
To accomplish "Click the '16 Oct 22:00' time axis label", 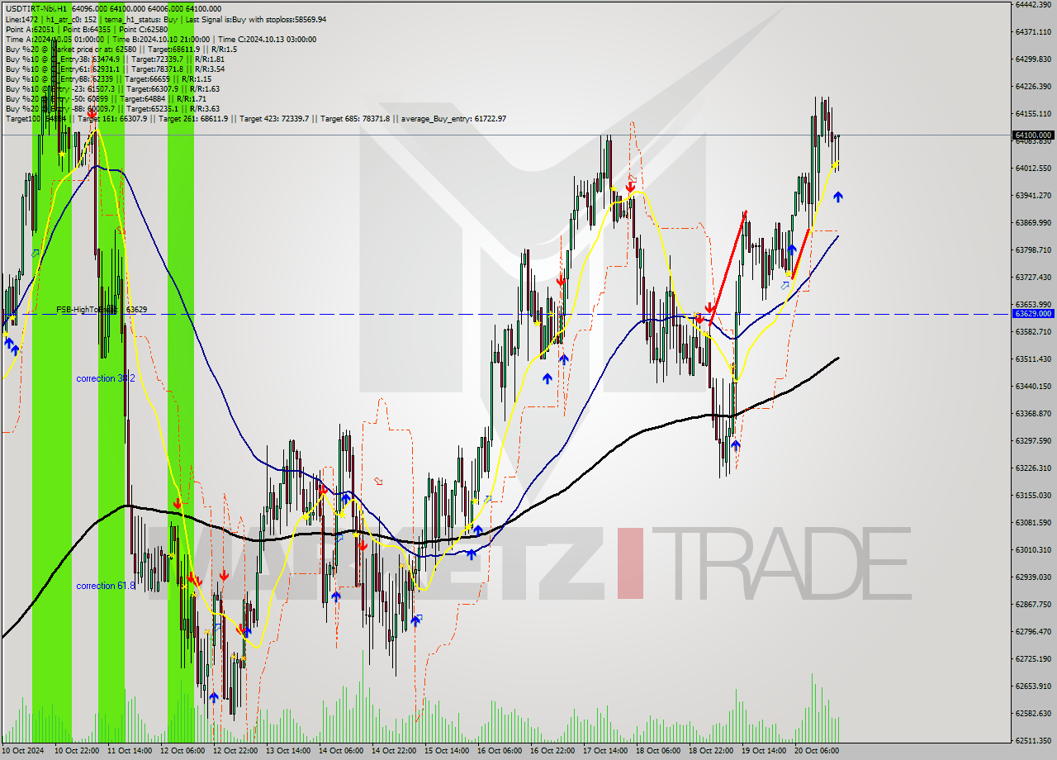I will pos(554,751).
